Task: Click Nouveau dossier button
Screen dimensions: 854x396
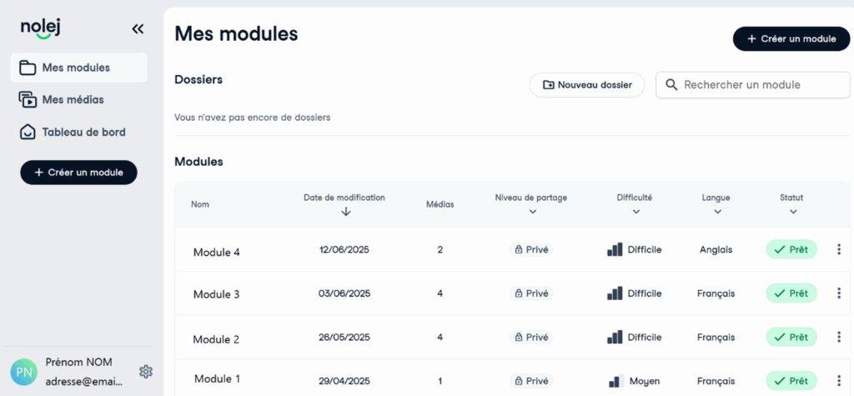Action: (587, 84)
